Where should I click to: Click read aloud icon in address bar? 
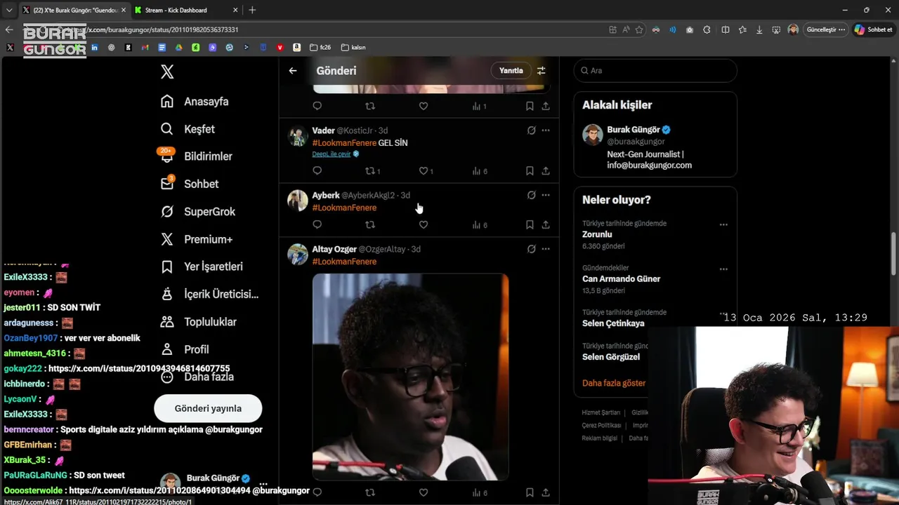tap(626, 29)
